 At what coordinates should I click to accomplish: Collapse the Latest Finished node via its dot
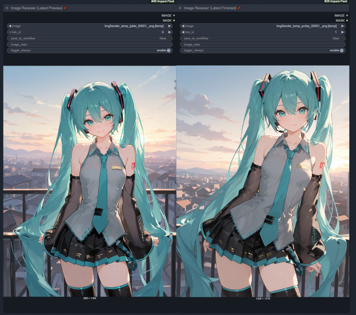click(180, 8)
